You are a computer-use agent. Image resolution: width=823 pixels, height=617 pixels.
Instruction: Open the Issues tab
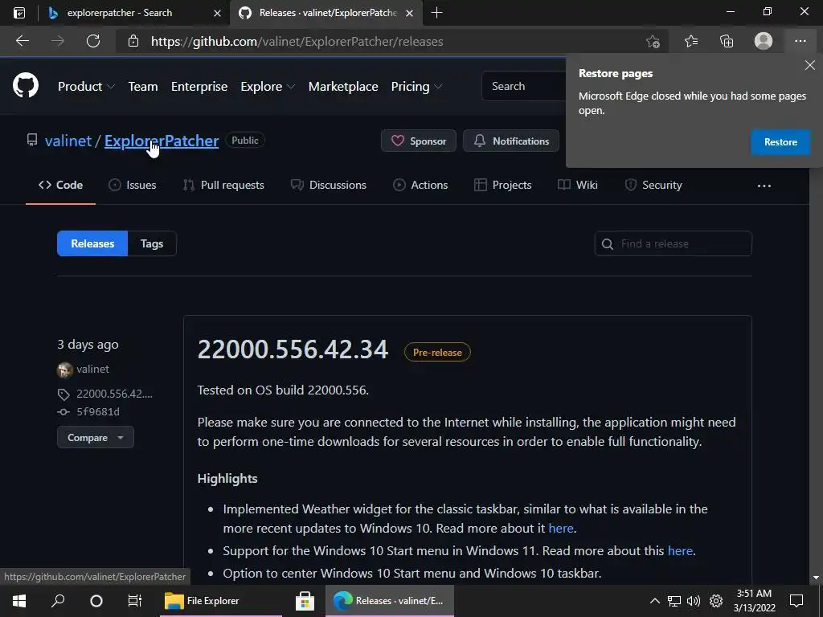point(133,185)
